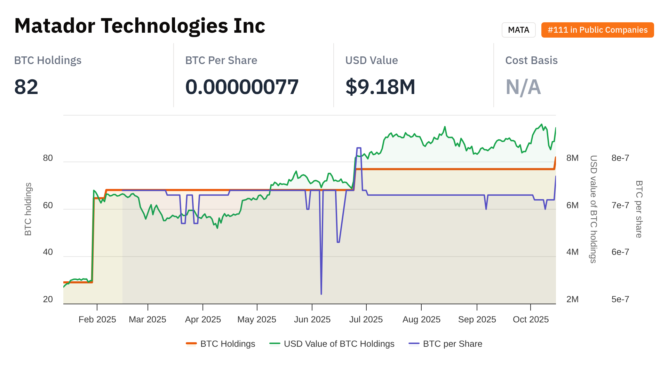Click the BTC per share right axis title
This screenshot has width=668, height=376.
(x=639, y=209)
